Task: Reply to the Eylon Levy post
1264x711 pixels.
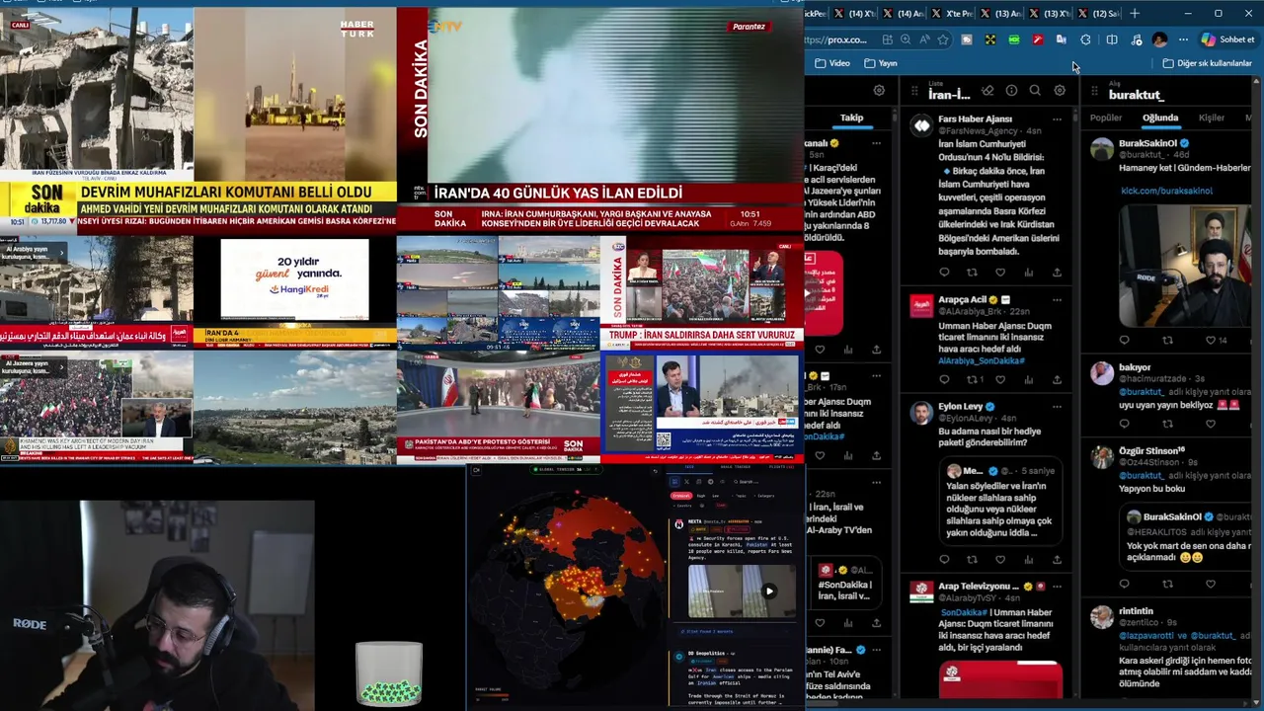Action: click(x=944, y=560)
